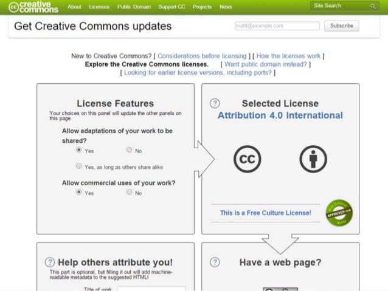Screen dimensions: 388x291
Task: Follow Want public domain instead link
Action: tap(266, 64)
